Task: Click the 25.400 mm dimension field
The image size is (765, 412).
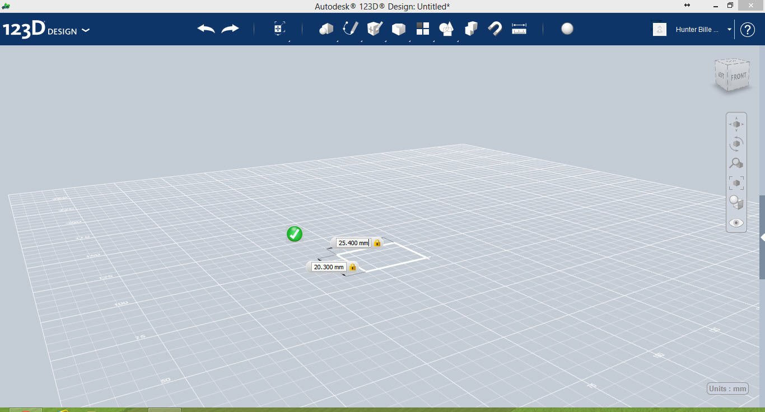Action: pyautogui.click(x=353, y=243)
